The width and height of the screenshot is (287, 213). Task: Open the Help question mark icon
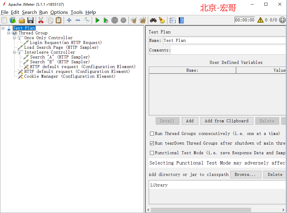tap(181, 20)
